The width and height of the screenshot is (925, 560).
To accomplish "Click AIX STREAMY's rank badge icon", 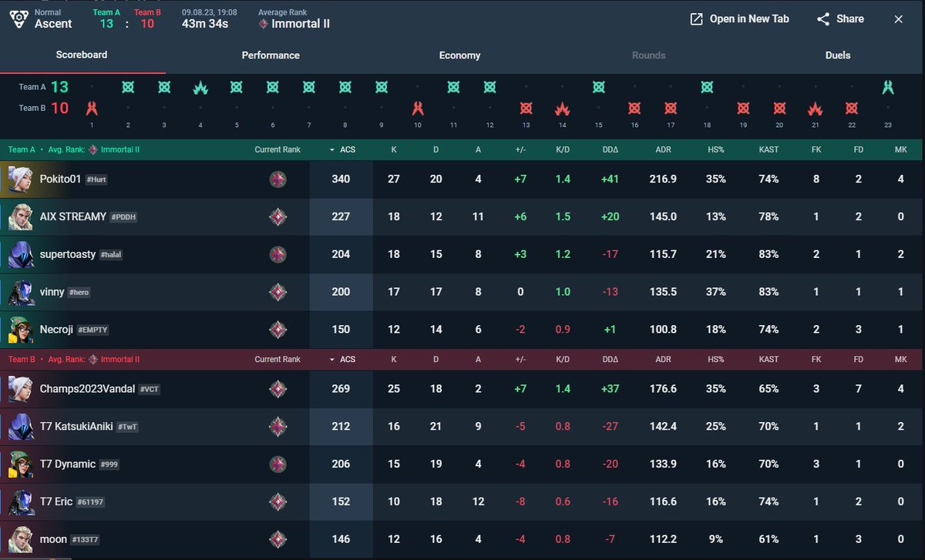I will [277, 217].
